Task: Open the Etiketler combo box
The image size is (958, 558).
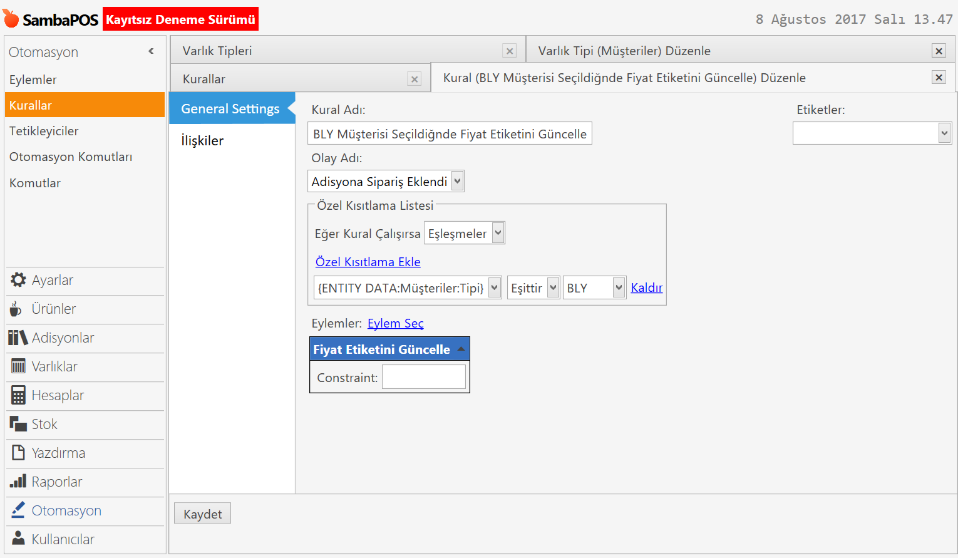Action: click(x=944, y=133)
